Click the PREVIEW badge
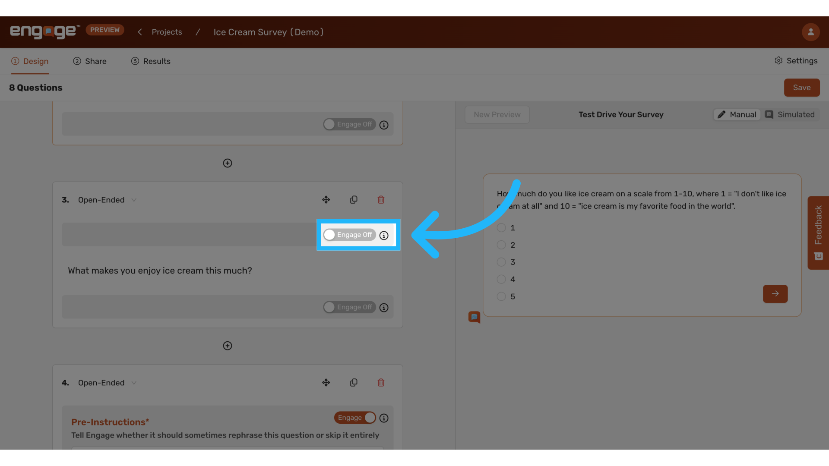Screen dimensions: 829x466 point(105,30)
